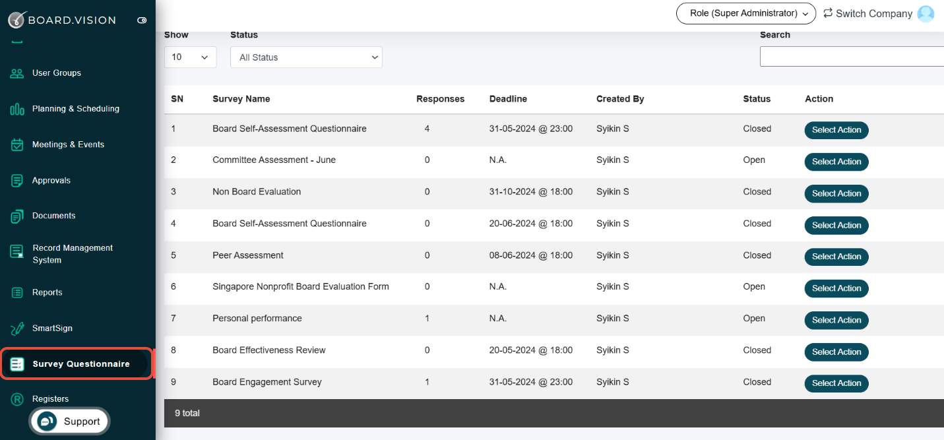Click deadline '08-06-2024 @ 18:00'
The height and width of the screenshot is (440, 944).
pyautogui.click(x=531, y=255)
